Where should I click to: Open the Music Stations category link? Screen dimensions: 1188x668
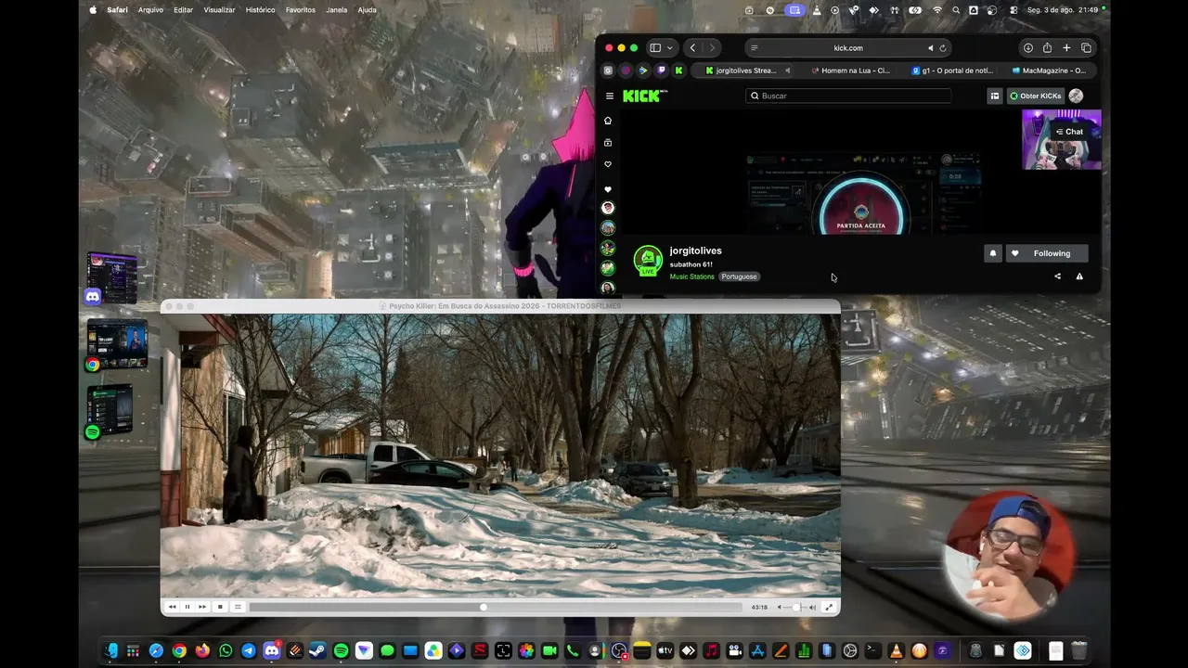click(x=692, y=276)
